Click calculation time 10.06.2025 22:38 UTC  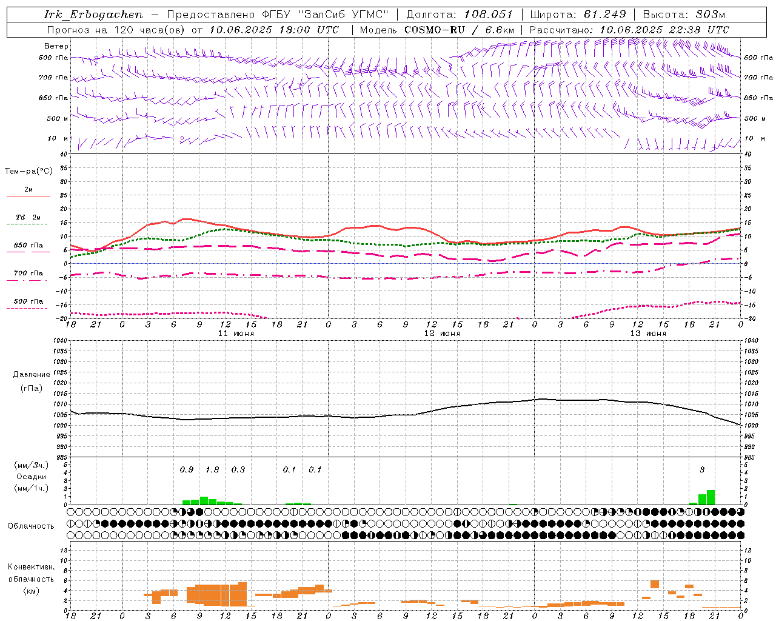[664, 30]
